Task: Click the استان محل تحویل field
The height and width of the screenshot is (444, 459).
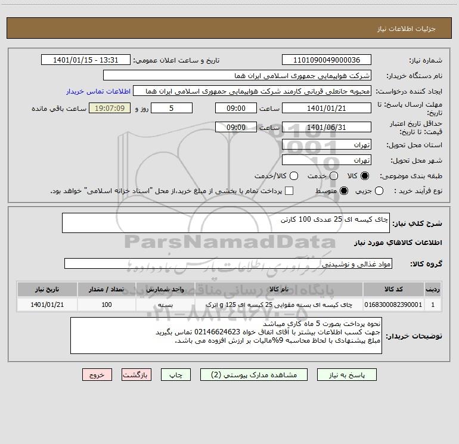Action: click(327, 145)
